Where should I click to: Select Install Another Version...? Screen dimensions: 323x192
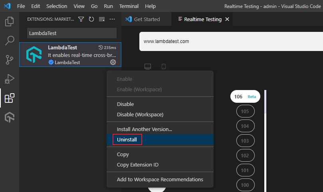[x=160, y=129]
